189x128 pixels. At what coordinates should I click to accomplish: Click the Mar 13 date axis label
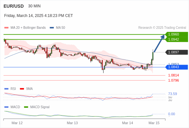click(x=72, y=123)
